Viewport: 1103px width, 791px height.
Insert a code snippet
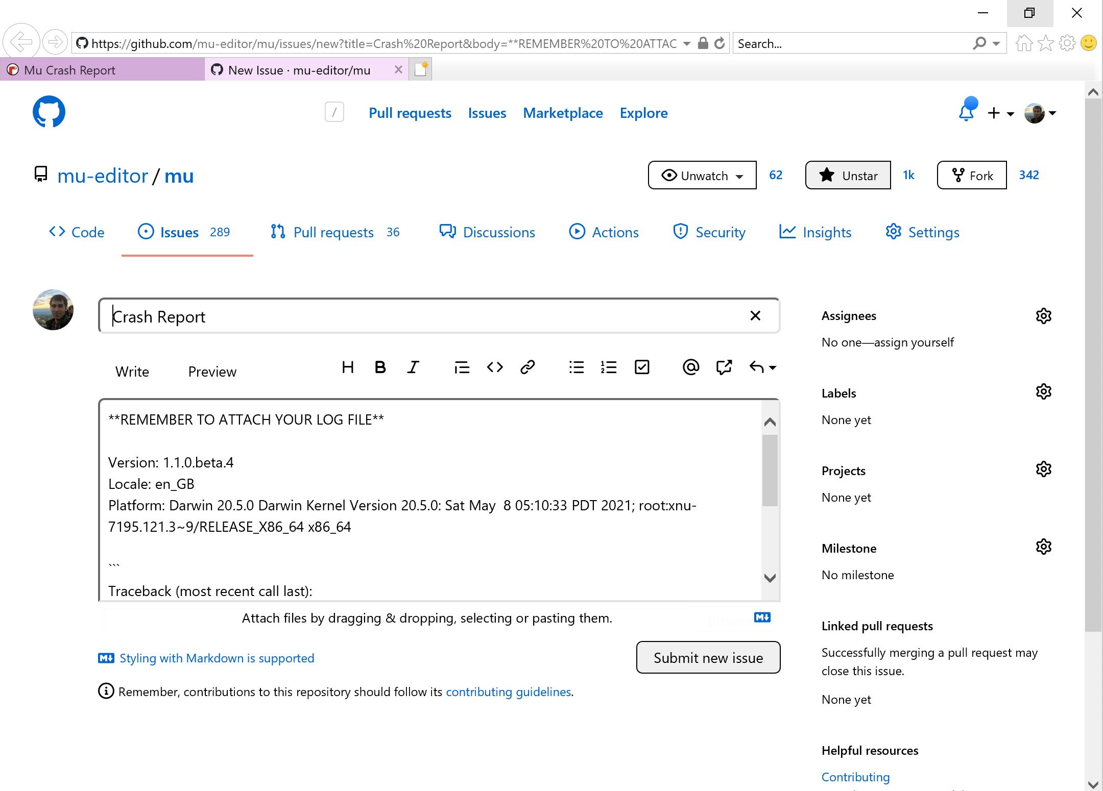[494, 367]
